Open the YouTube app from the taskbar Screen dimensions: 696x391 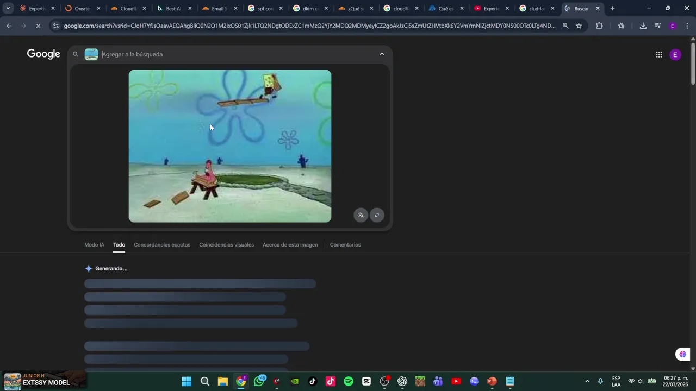(x=456, y=381)
